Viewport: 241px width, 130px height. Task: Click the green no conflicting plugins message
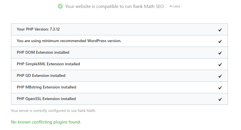pos(46,122)
